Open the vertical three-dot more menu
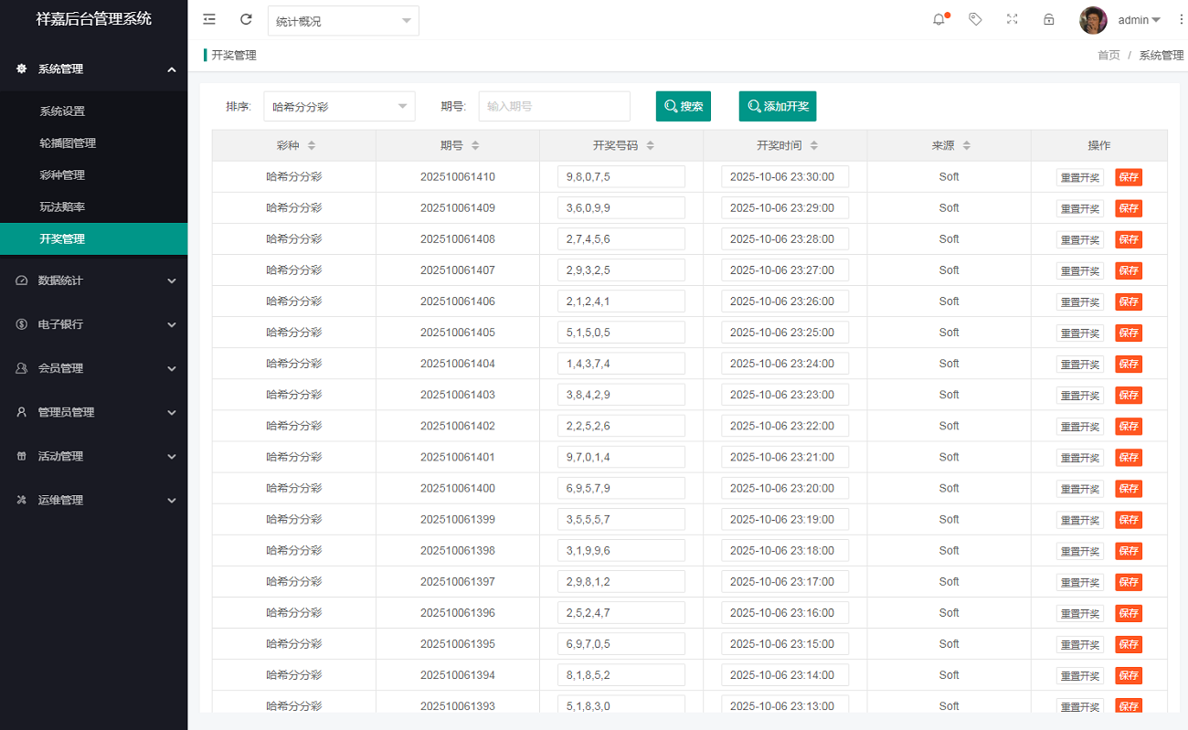The image size is (1188, 730). [x=1181, y=20]
